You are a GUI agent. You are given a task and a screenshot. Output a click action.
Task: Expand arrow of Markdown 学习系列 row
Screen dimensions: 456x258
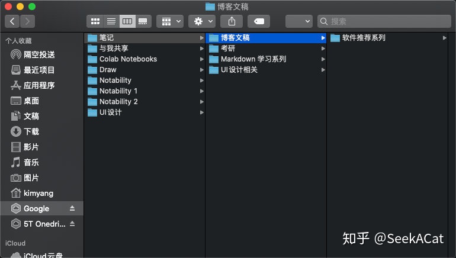(x=323, y=59)
